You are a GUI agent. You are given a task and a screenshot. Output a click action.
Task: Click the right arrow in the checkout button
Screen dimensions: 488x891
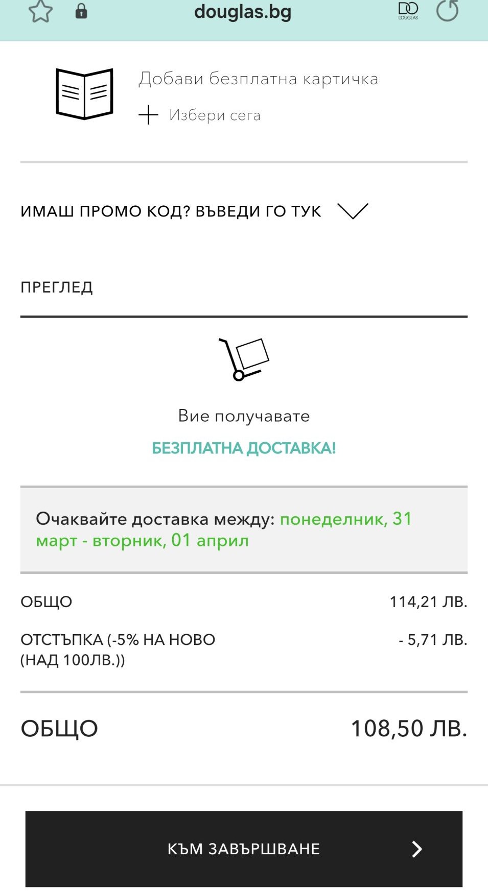[417, 849]
